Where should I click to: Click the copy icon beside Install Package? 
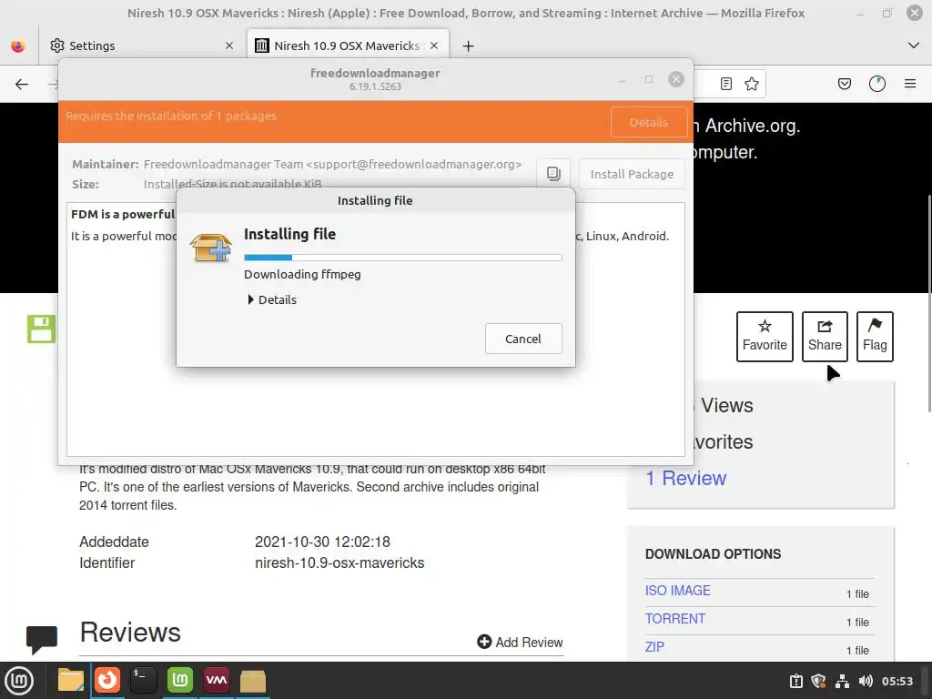pos(552,174)
